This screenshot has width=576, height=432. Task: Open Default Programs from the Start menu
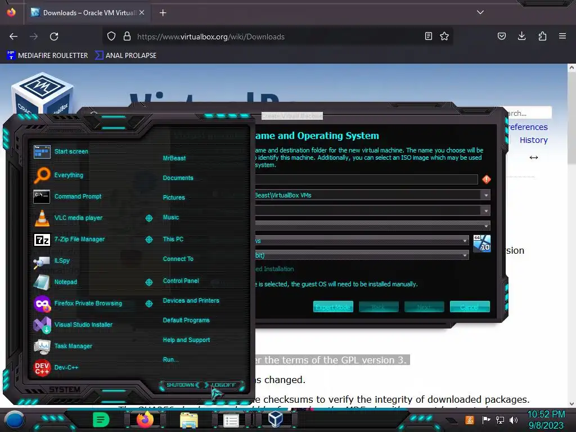coord(186,320)
